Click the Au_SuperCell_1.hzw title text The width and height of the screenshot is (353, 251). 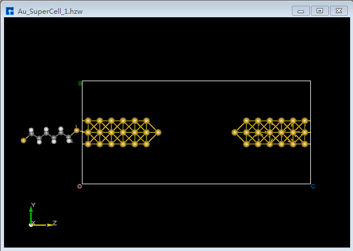pos(50,12)
